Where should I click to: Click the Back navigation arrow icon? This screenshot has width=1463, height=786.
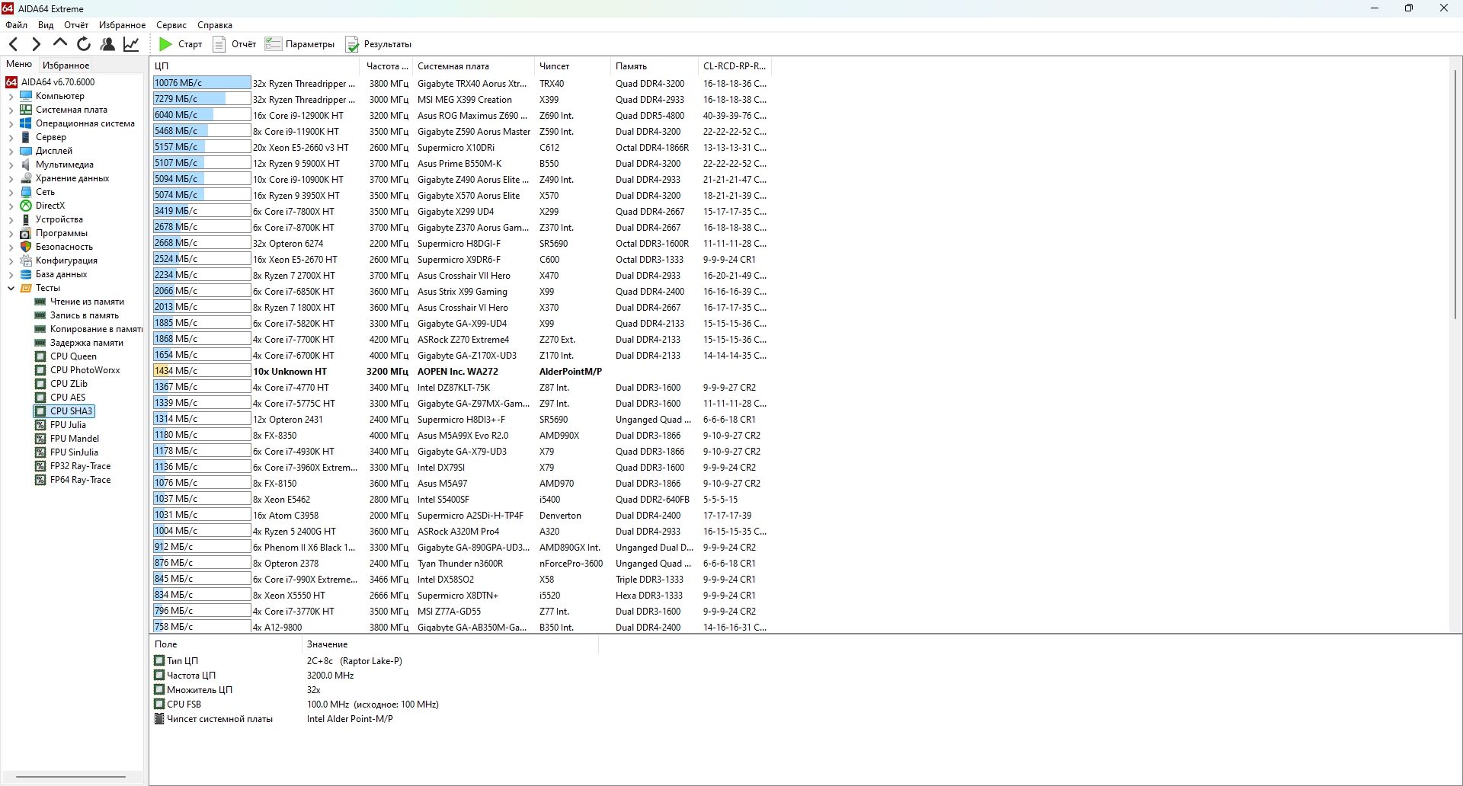tap(14, 44)
